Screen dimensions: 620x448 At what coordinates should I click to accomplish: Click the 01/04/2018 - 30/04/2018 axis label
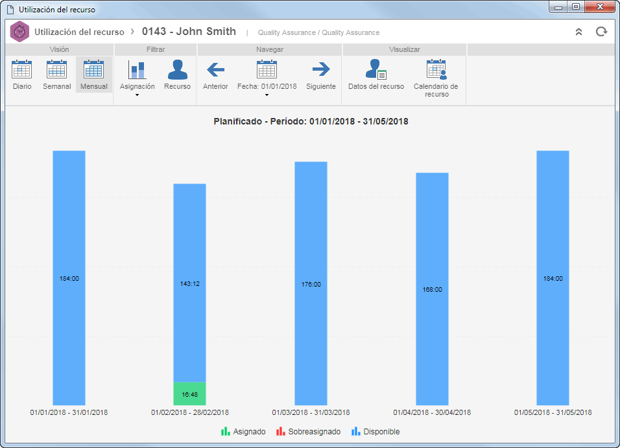tap(432, 412)
